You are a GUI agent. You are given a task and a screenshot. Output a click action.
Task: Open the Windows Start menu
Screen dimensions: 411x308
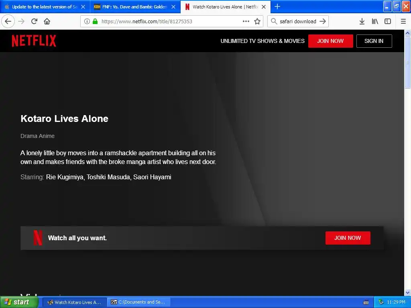pos(19,302)
